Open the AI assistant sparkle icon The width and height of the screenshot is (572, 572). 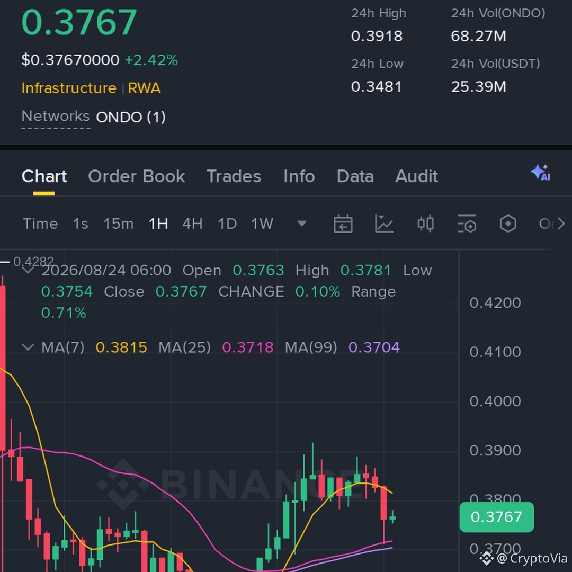coord(541,173)
